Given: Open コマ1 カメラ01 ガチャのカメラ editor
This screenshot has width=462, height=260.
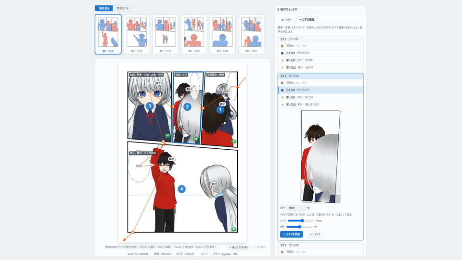Looking at the screenshot, I should coord(321,53).
